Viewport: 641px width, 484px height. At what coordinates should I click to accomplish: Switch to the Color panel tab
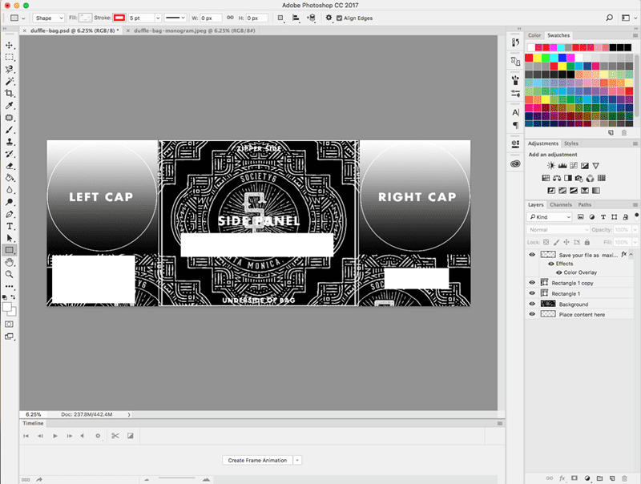[x=534, y=35]
